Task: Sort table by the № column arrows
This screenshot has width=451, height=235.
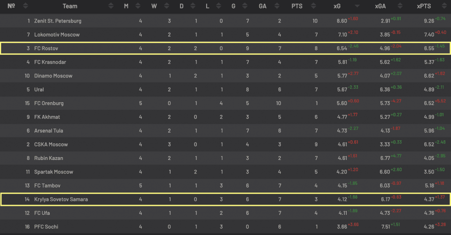Action: coord(25,7)
